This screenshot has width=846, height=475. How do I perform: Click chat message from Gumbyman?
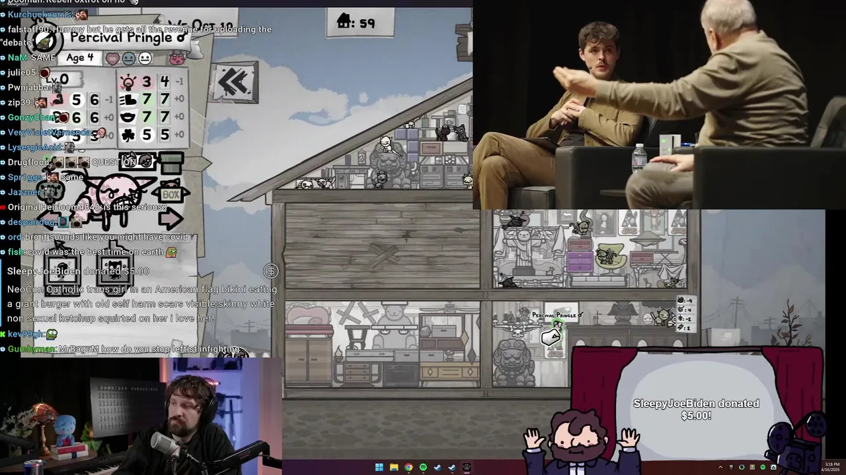tap(124, 349)
